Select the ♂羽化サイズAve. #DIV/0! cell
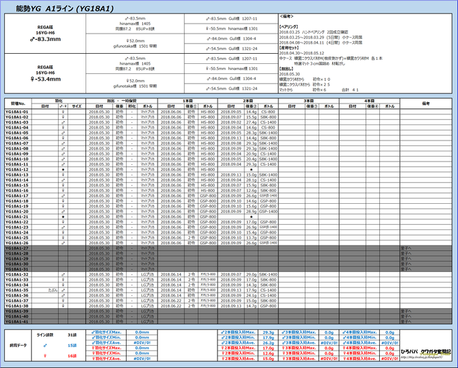 142,343
